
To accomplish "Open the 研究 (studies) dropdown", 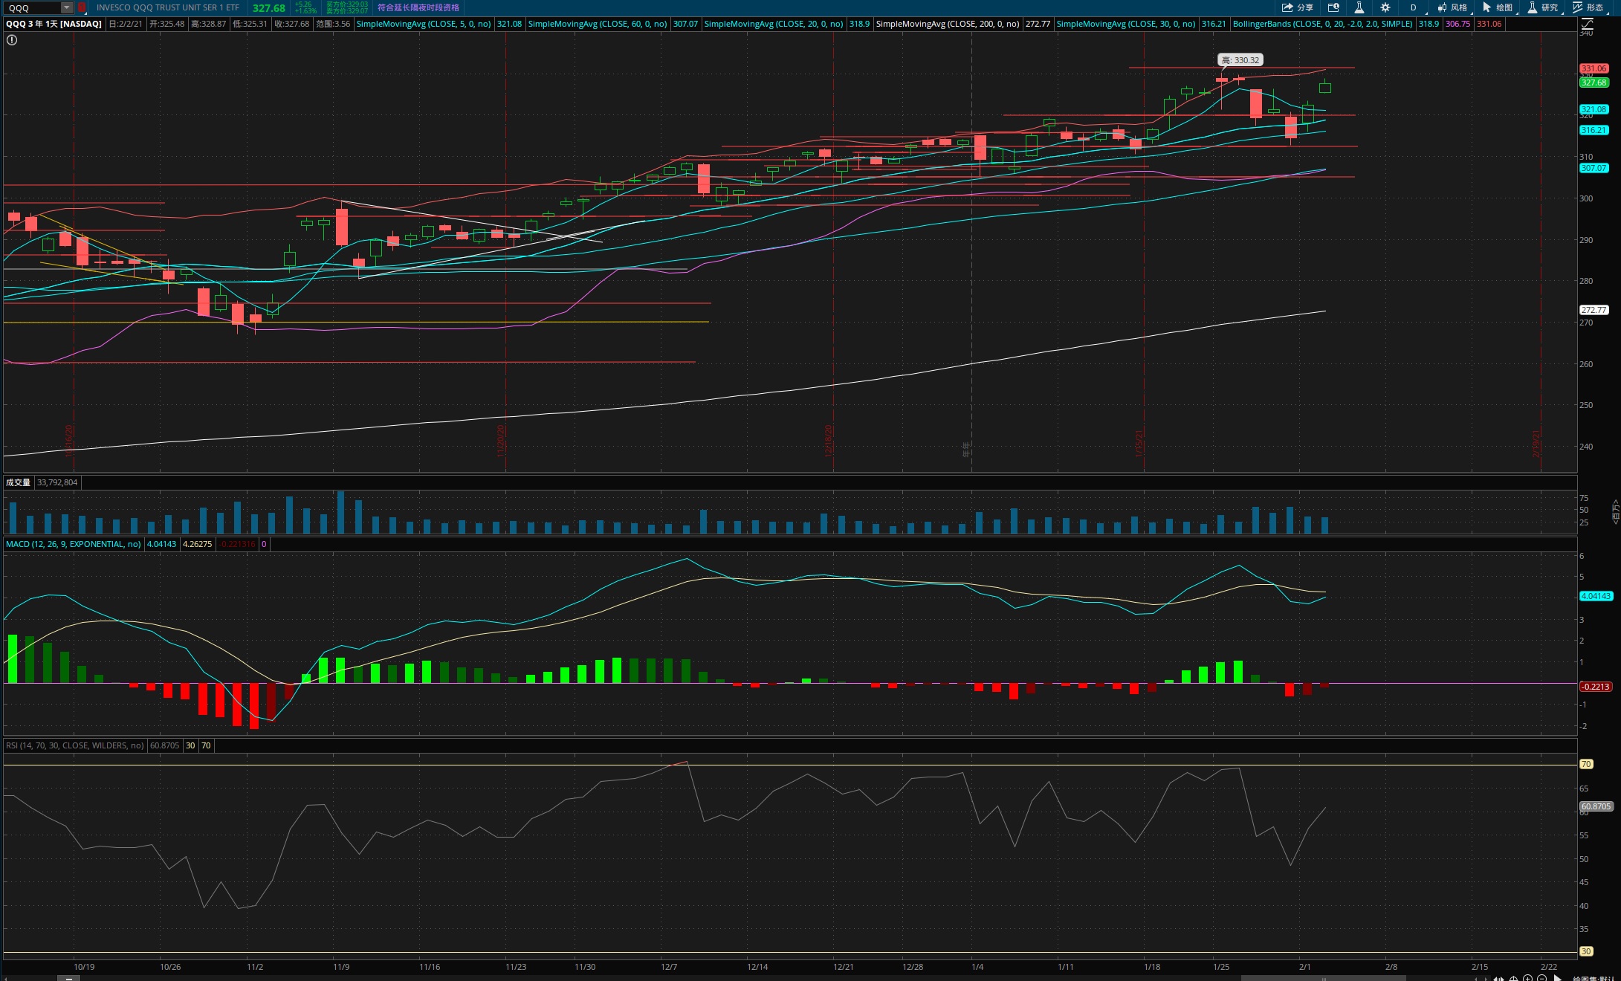I will [1543, 7].
